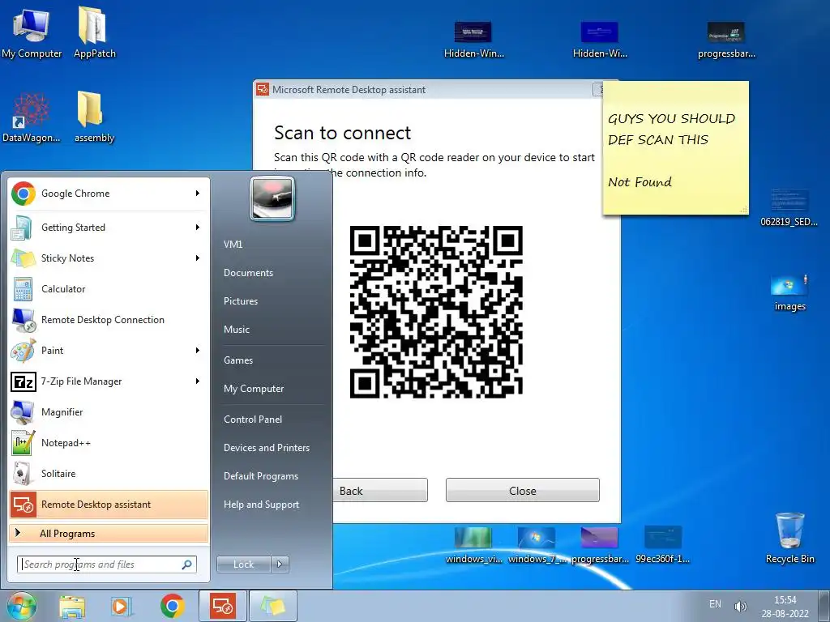Image resolution: width=830 pixels, height=622 pixels.
Task: Open the assembly folder on the desktop
Action: click(94, 117)
